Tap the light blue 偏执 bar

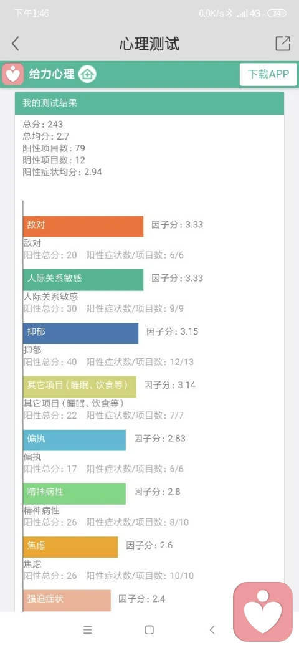click(74, 440)
